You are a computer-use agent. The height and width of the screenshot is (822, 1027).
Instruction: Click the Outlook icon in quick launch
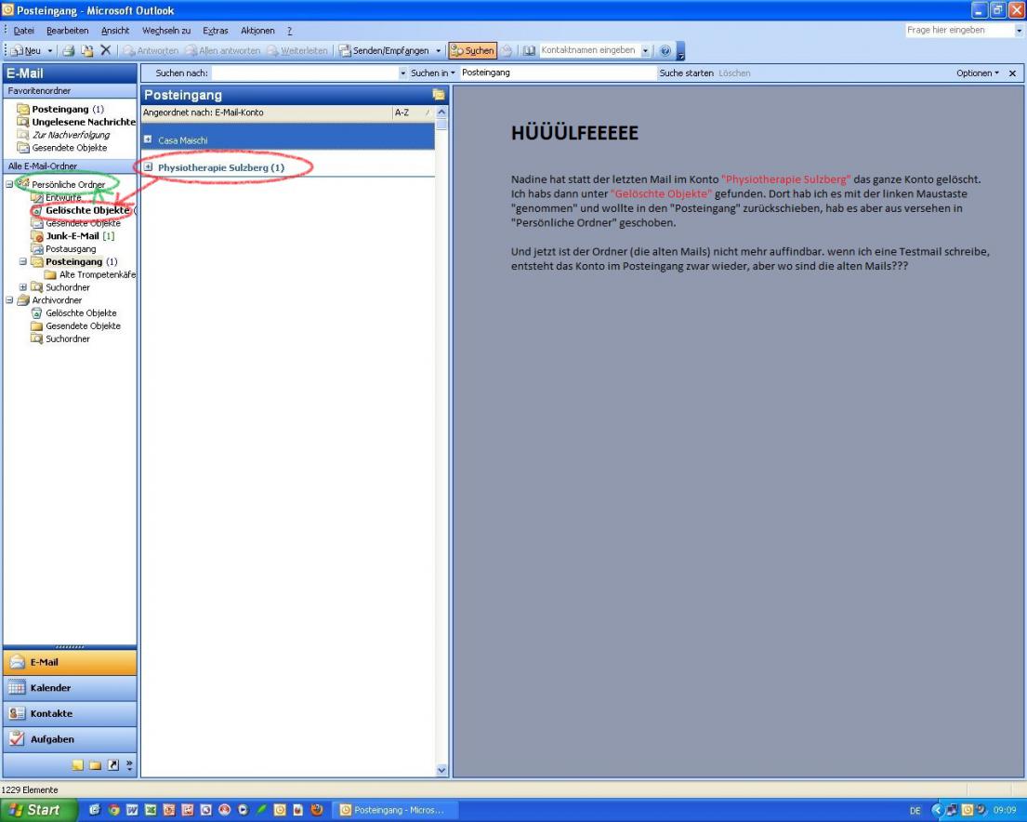pyautogui.click(x=280, y=810)
